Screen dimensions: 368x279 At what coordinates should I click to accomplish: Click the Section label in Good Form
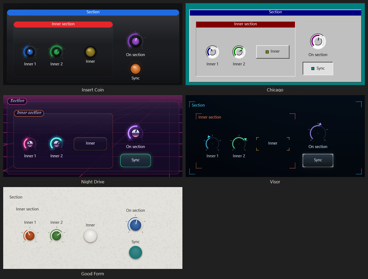[16, 197]
